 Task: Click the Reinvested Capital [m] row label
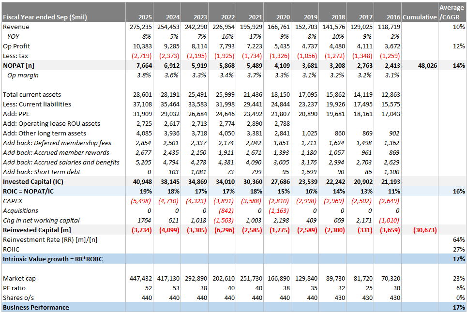tap(37, 230)
